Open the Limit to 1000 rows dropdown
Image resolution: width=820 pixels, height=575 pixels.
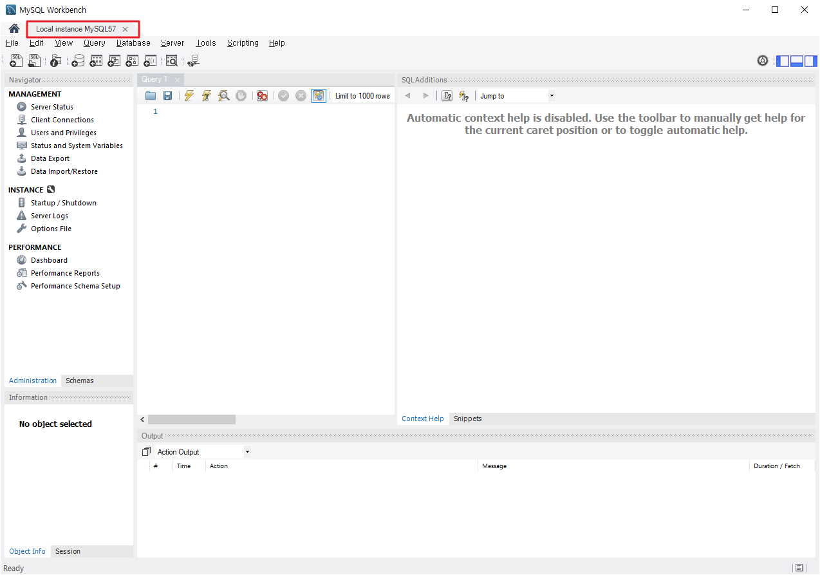tap(362, 96)
